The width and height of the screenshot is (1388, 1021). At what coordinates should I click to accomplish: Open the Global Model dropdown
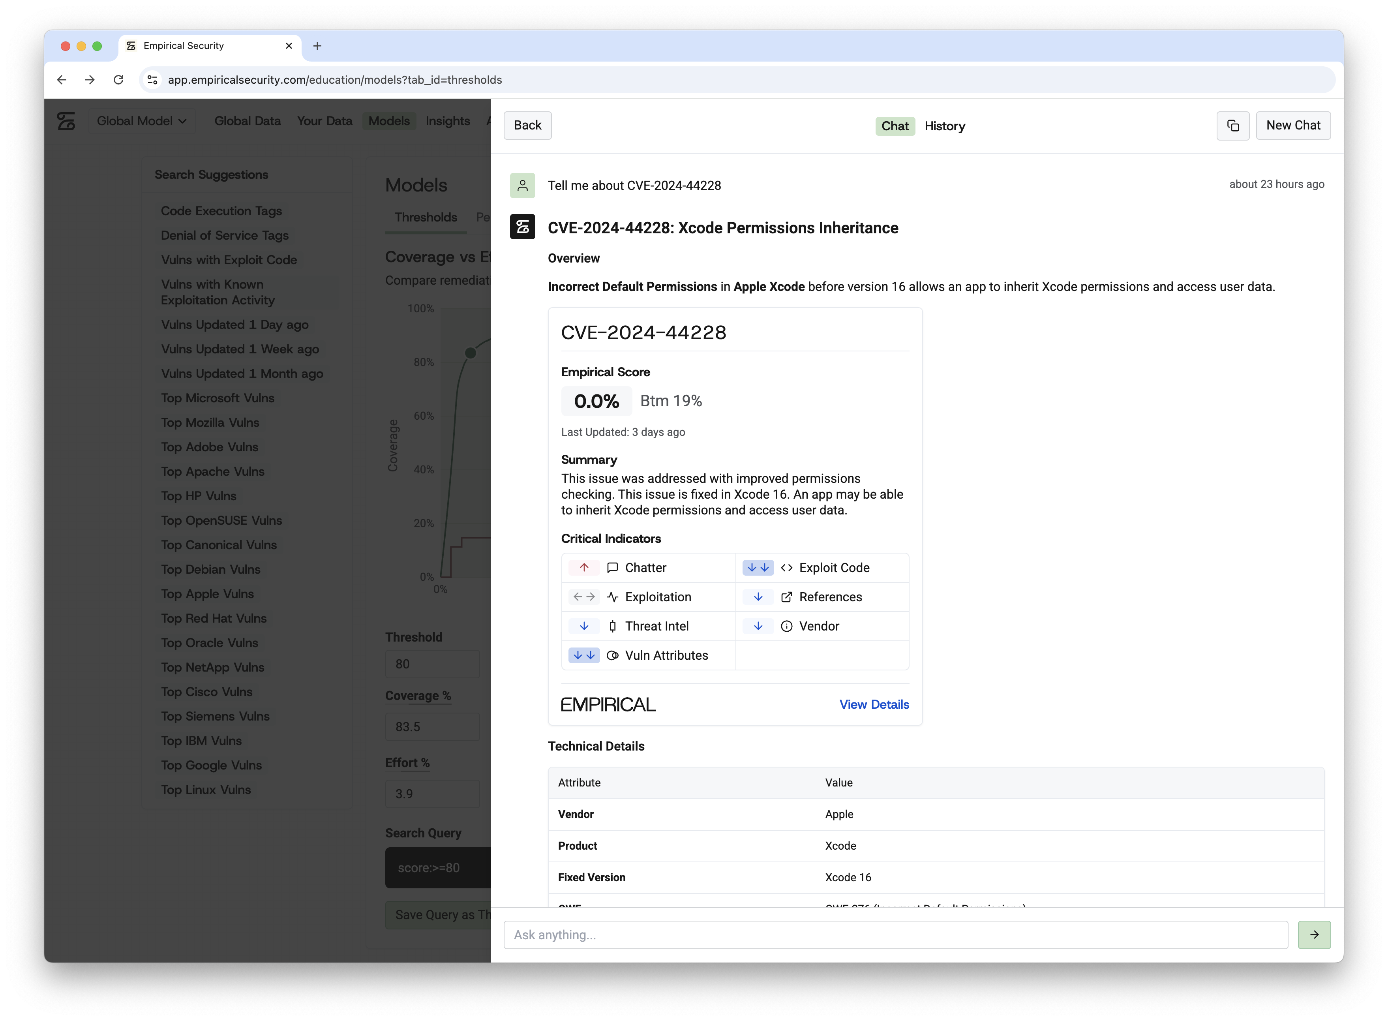[141, 121]
